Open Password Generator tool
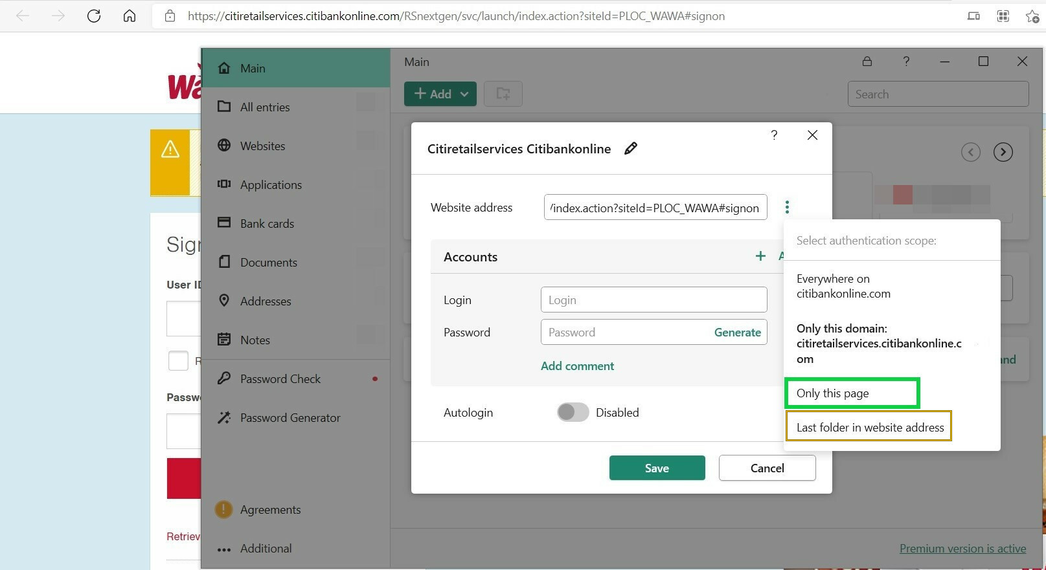The image size is (1046, 570). pyautogui.click(x=296, y=417)
